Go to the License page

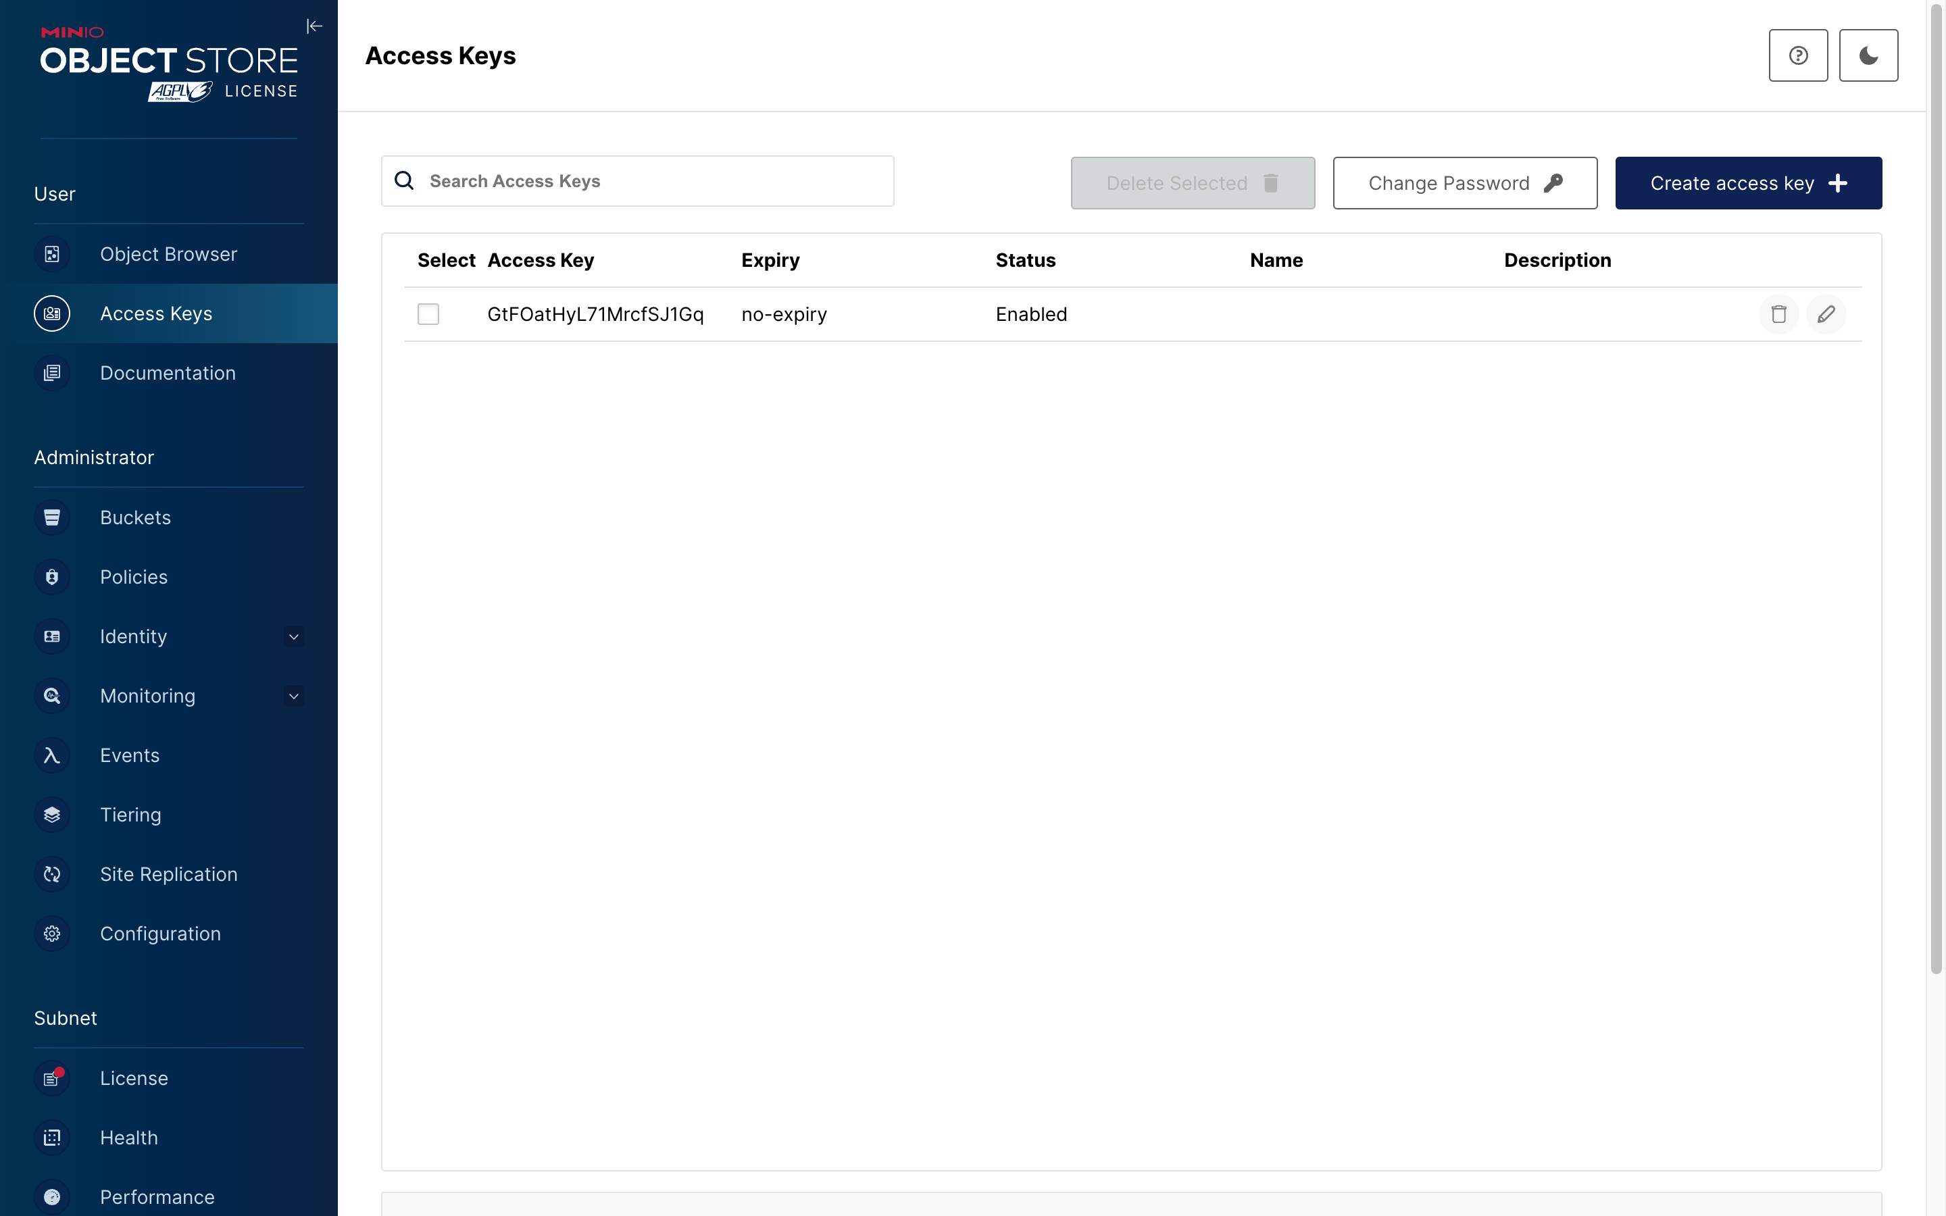(x=134, y=1078)
